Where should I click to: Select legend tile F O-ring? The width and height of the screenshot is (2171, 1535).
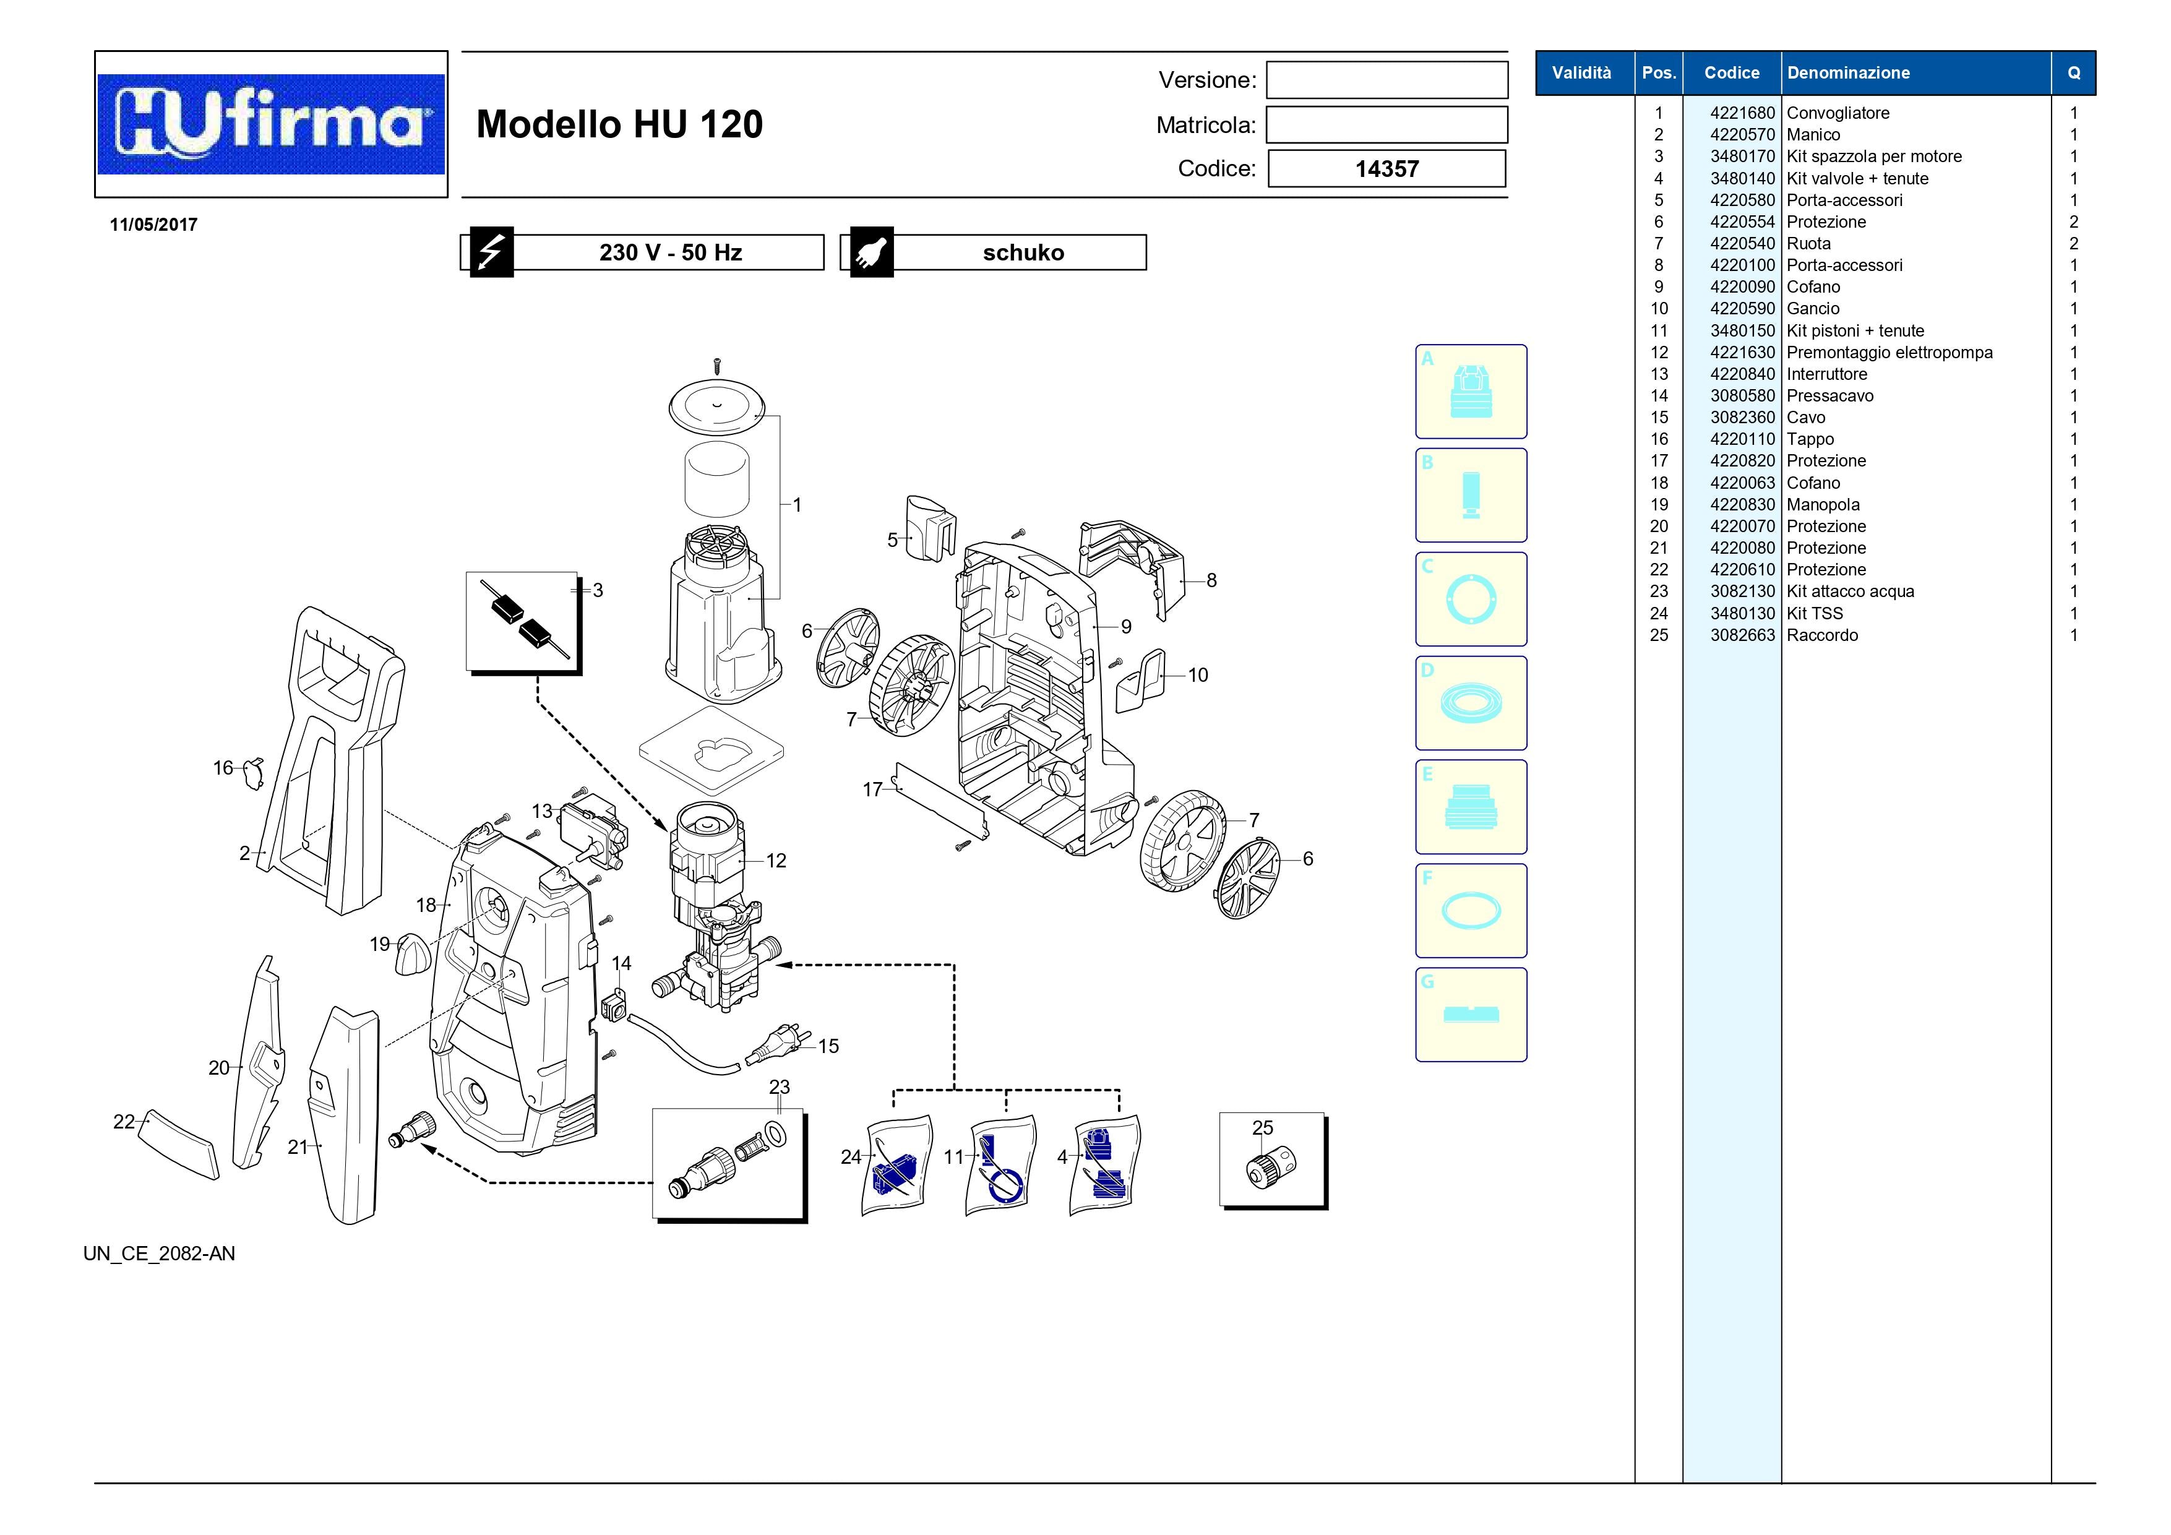coord(1471,910)
